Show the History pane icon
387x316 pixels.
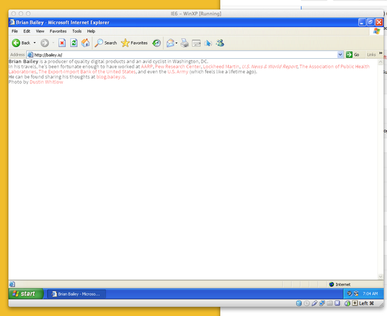tap(156, 43)
